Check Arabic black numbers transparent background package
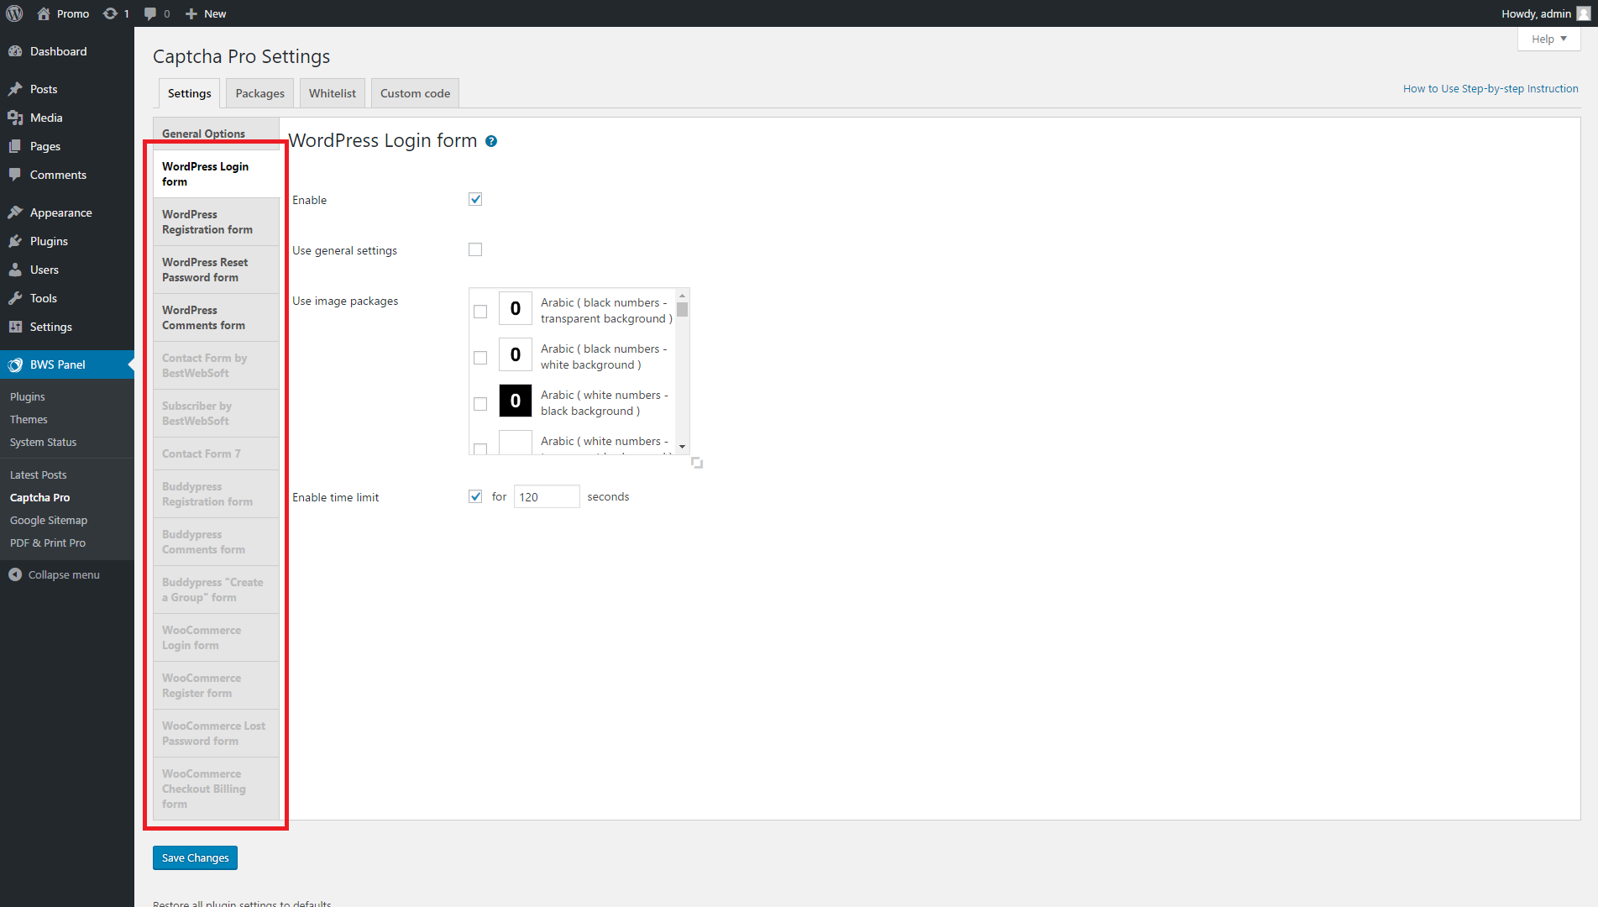Image resolution: width=1598 pixels, height=907 pixels. pyautogui.click(x=480, y=312)
